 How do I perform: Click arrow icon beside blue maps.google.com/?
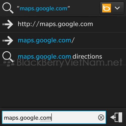[x=8, y=41]
